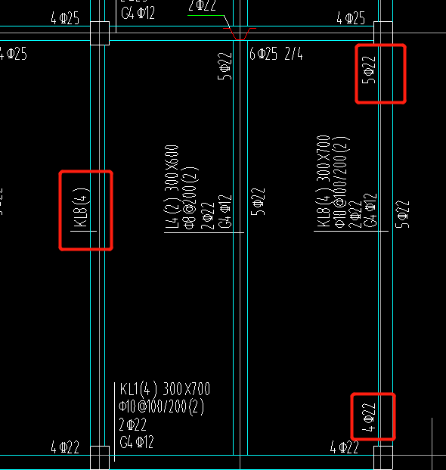
Task: Click the standalone "KL8(4)" label without dimensions
Action: coord(82,207)
